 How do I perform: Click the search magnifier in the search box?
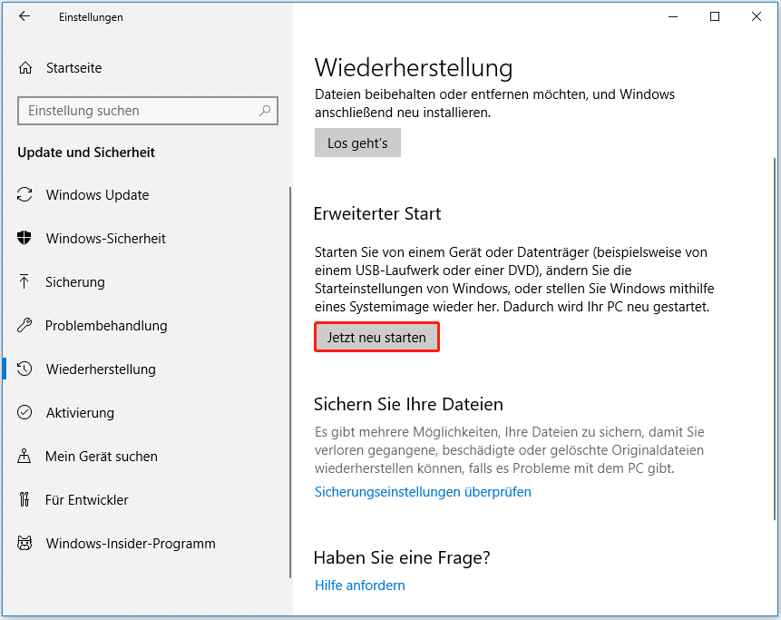[264, 110]
